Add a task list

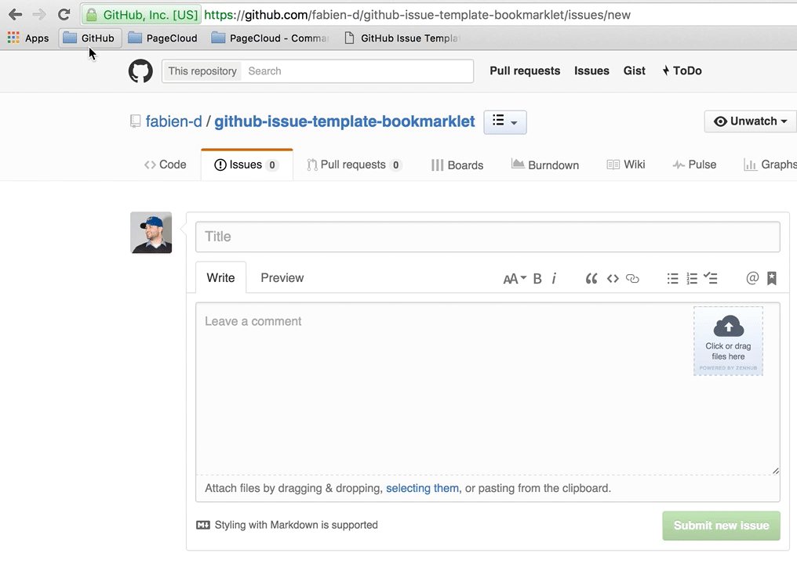click(711, 278)
